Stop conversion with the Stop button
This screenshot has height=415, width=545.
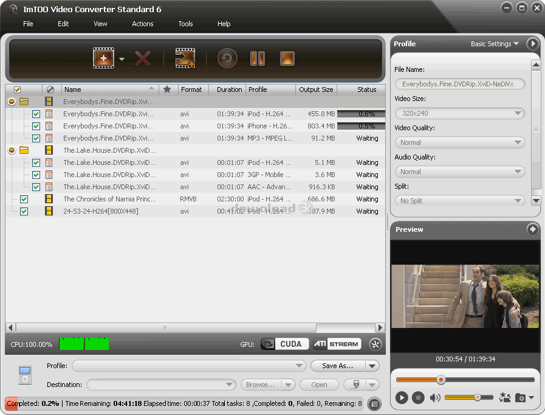point(287,59)
